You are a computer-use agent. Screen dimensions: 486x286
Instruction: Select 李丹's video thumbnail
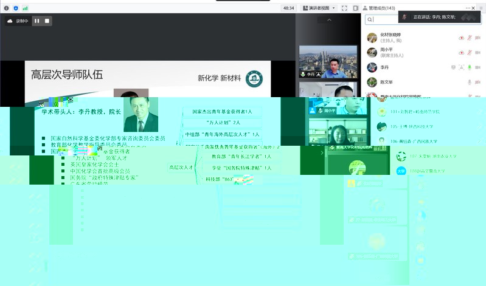pyautogui.click(x=328, y=63)
